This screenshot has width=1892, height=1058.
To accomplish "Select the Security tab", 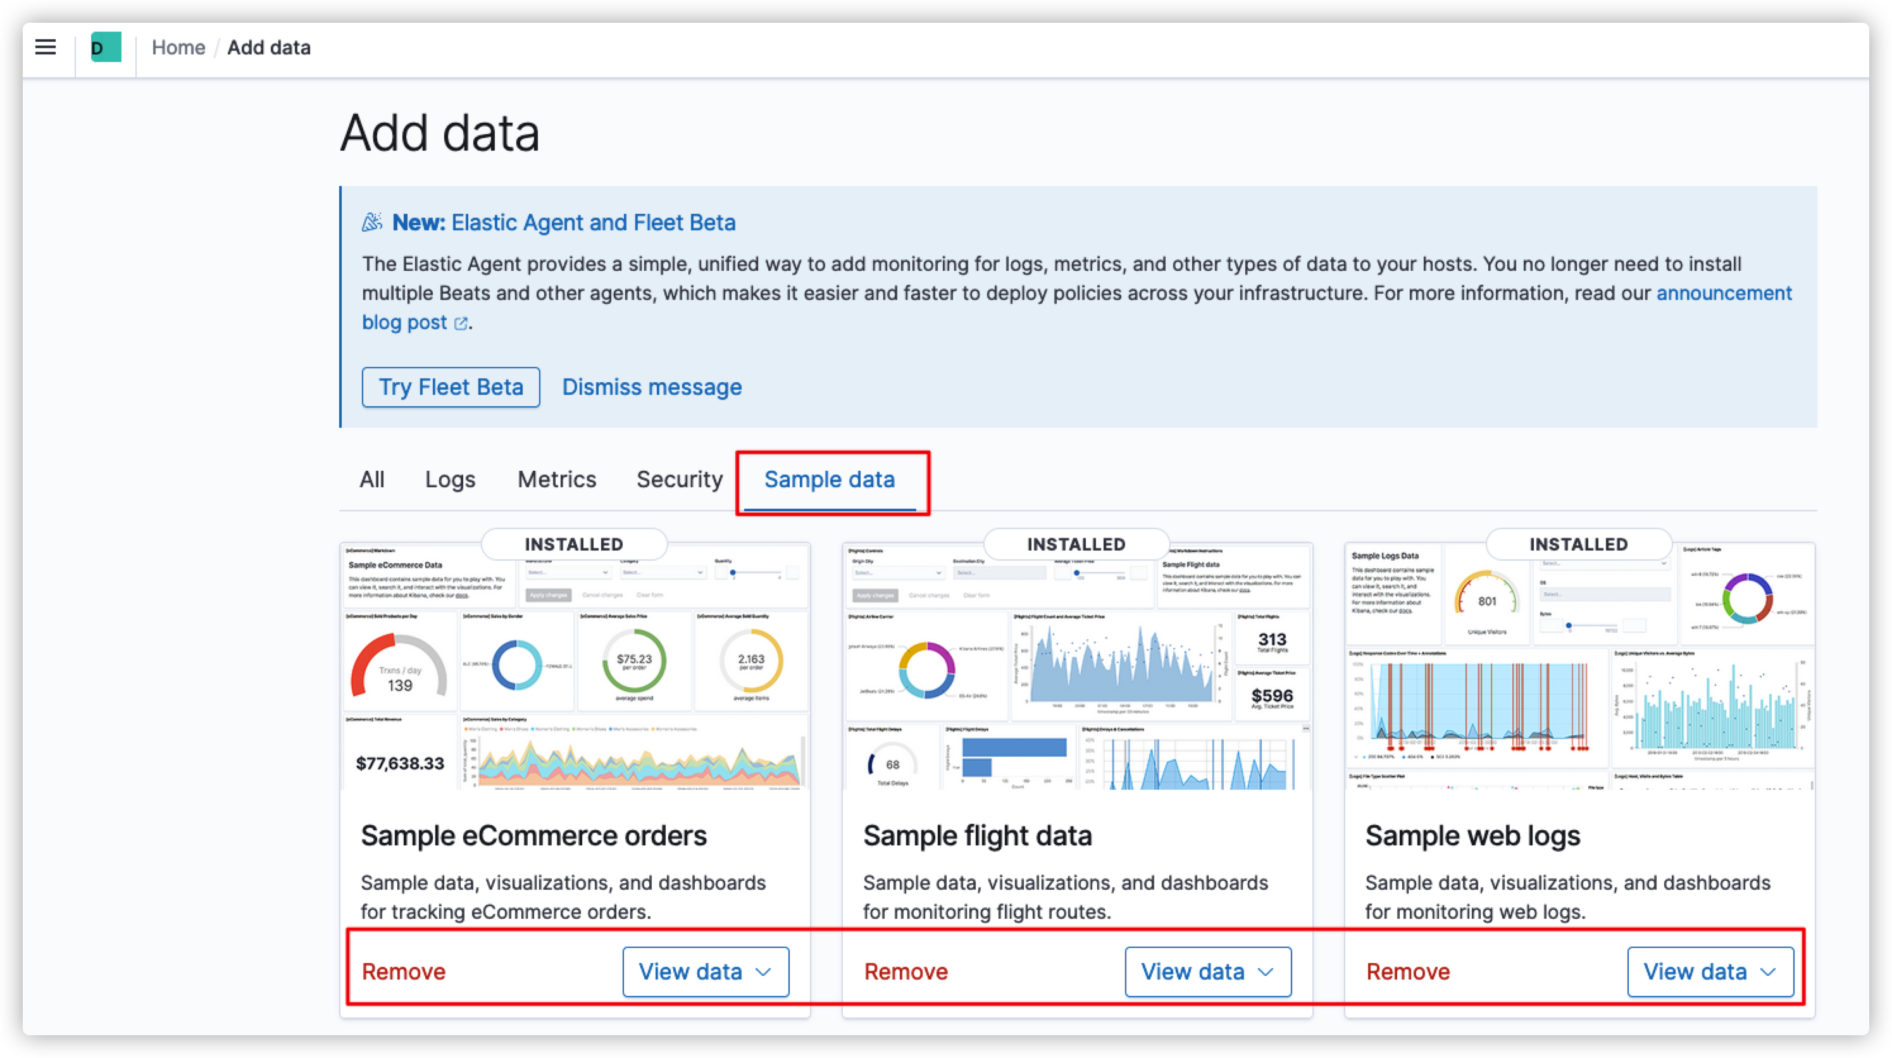I will click(680, 480).
